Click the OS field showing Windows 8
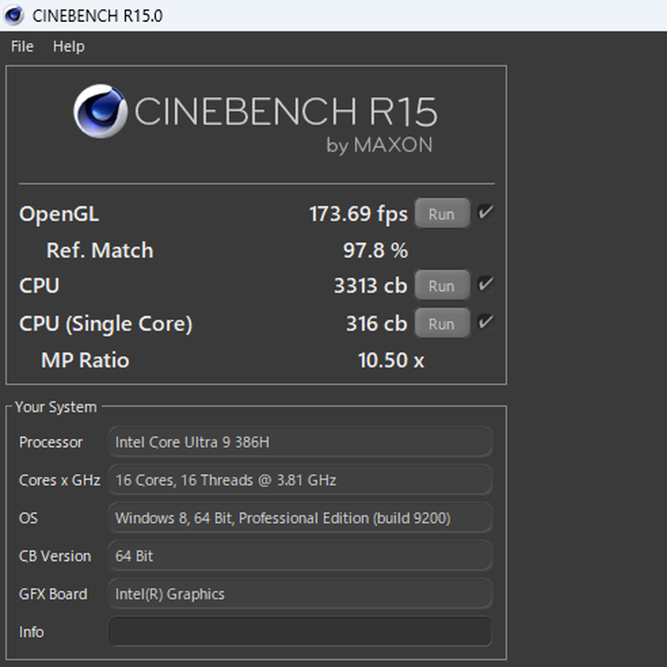Viewport: 667px width, 667px height. (300, 518)
